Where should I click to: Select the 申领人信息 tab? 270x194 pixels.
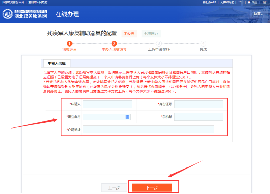57,63
